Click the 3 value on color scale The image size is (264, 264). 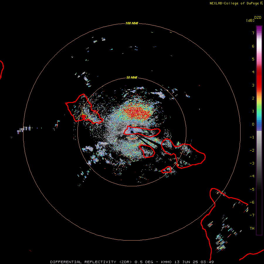pyautogui.click(x=253, y=85)
